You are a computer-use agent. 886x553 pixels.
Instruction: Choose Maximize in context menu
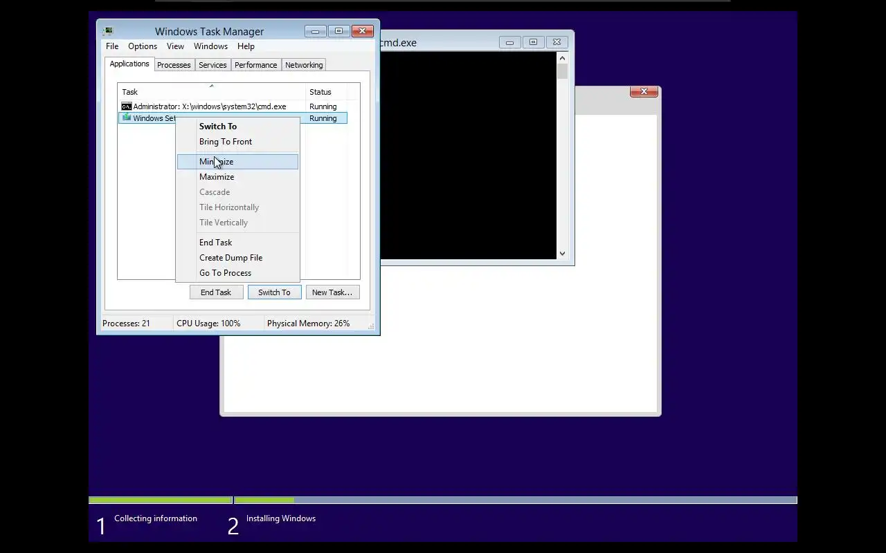pyautogui.click(x=237, y=177)
